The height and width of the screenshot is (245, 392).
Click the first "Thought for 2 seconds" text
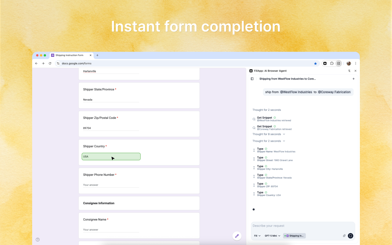267,110
